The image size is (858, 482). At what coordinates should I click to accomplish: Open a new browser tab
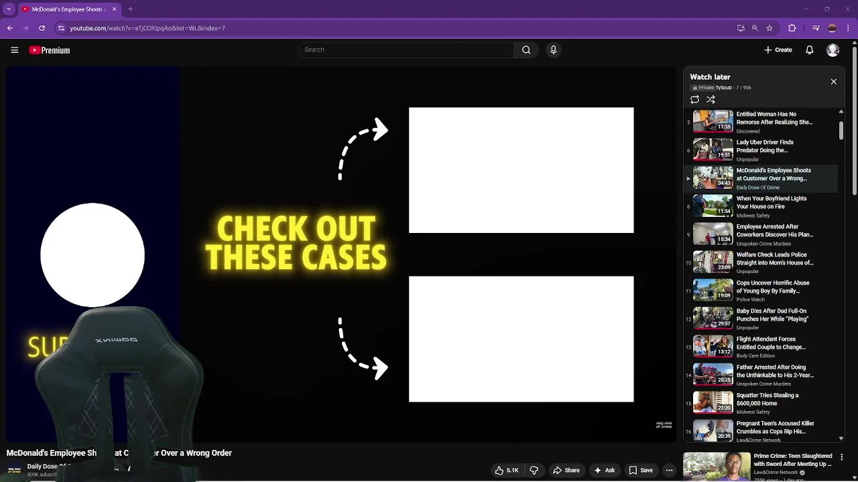[130, 9]
